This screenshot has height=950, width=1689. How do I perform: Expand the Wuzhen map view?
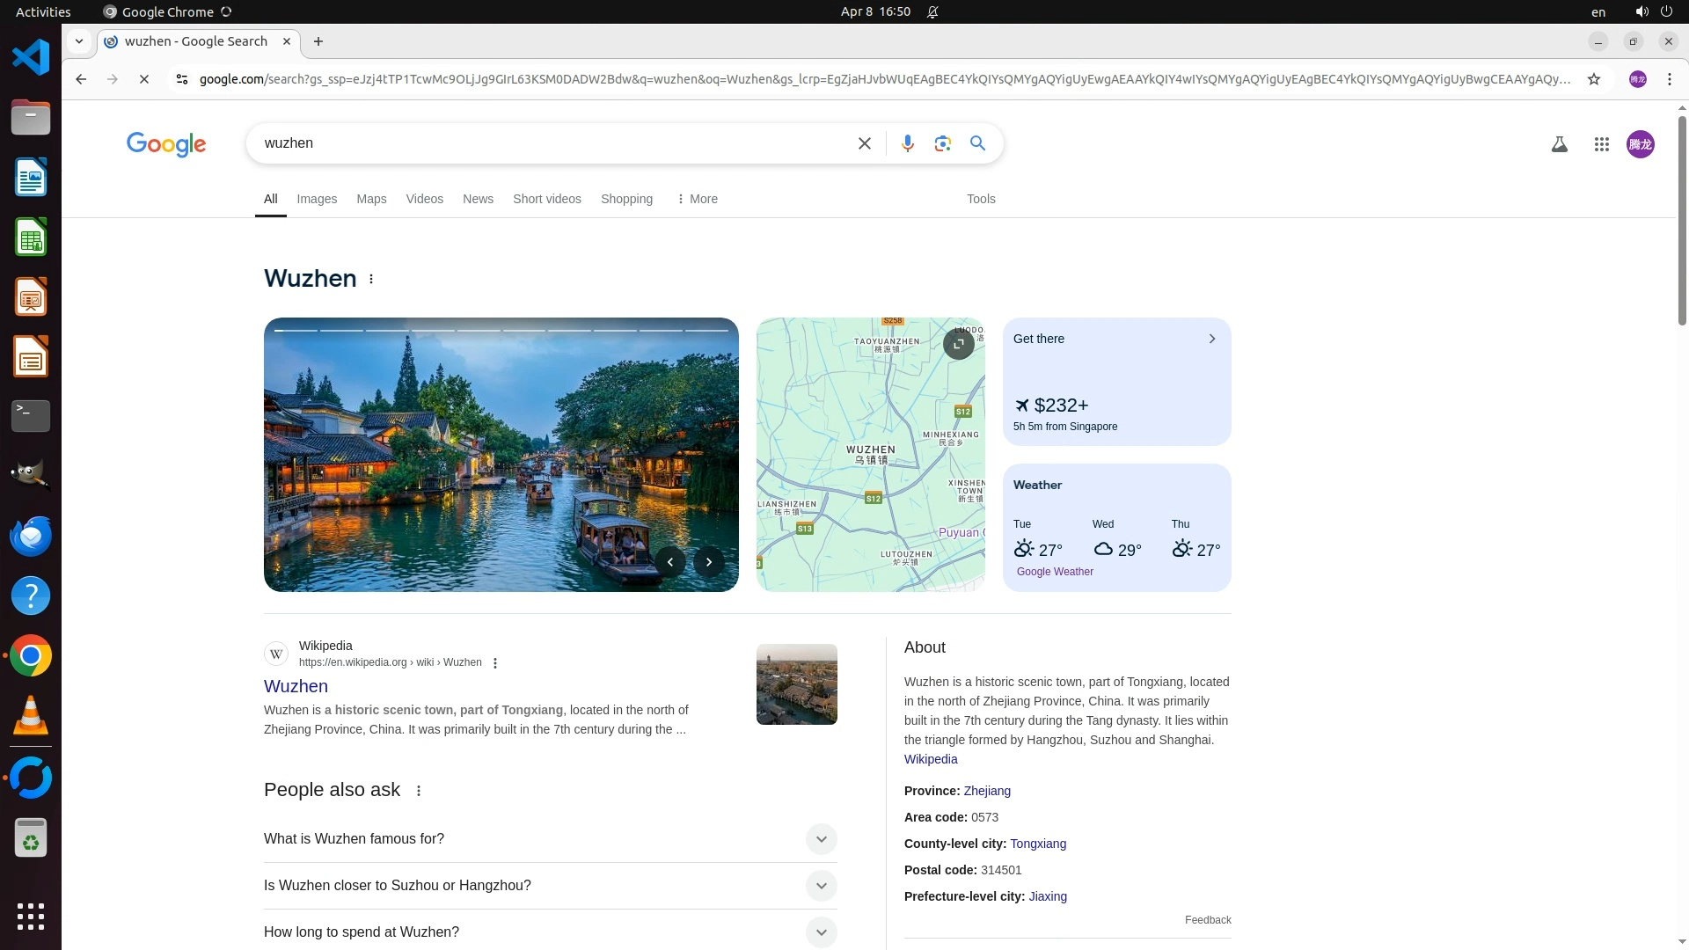958,343
